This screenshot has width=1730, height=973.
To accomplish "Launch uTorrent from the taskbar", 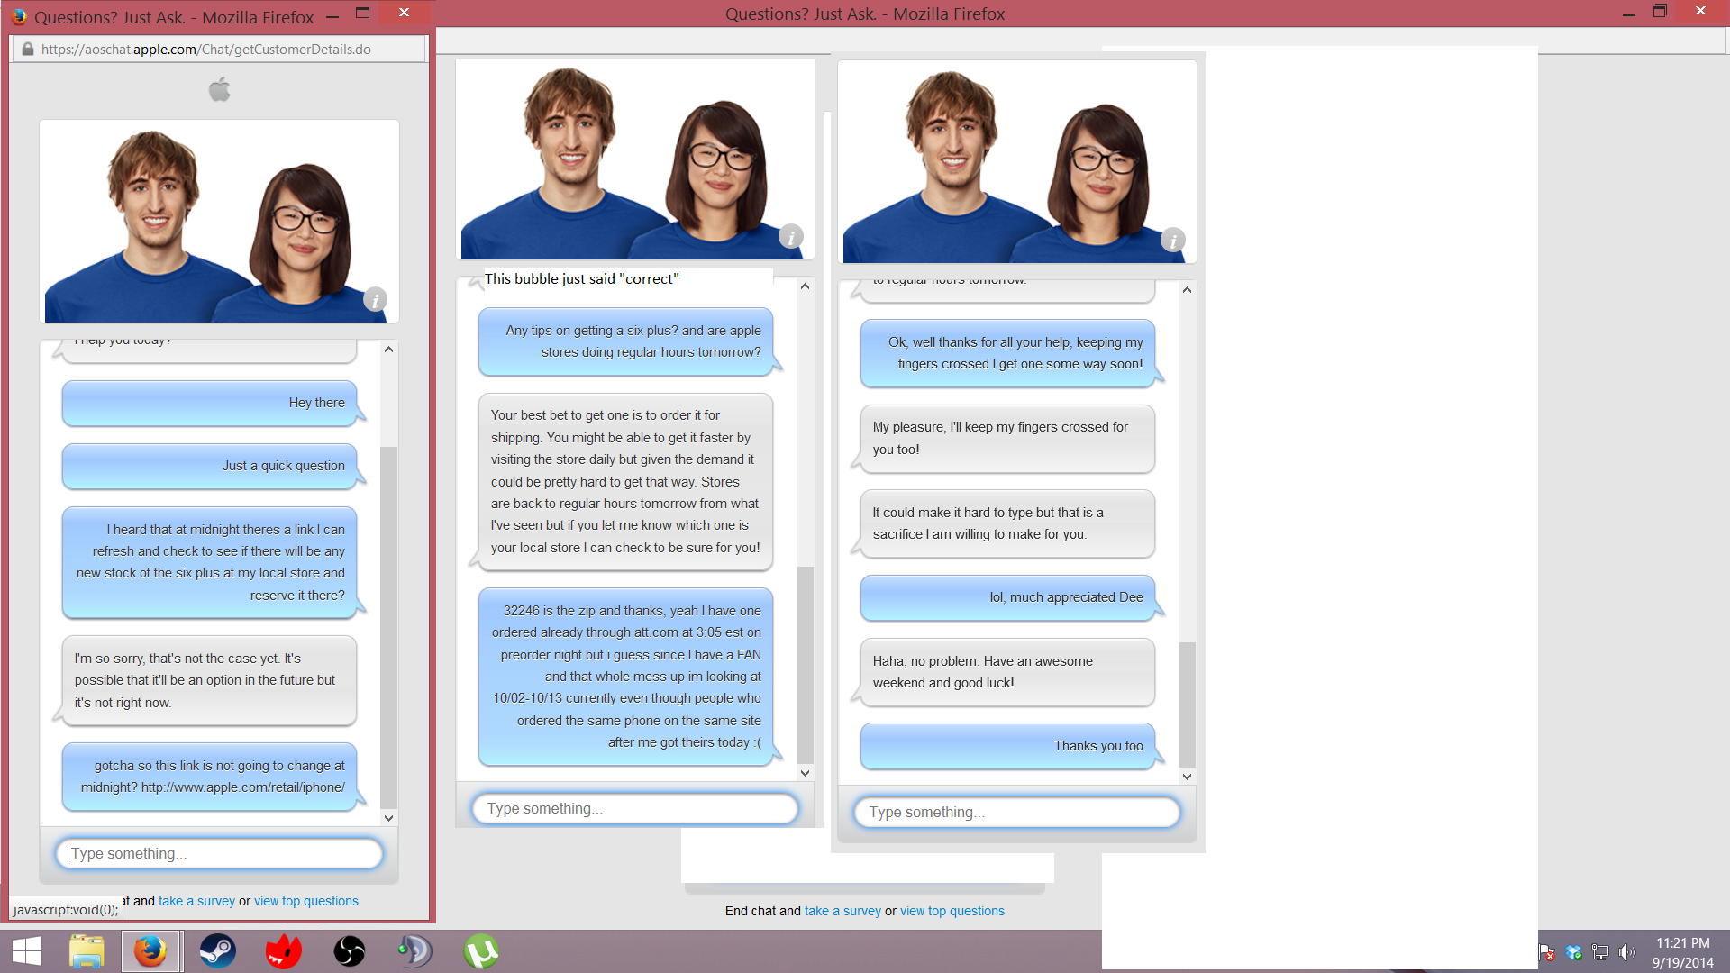I will point(481,951).
